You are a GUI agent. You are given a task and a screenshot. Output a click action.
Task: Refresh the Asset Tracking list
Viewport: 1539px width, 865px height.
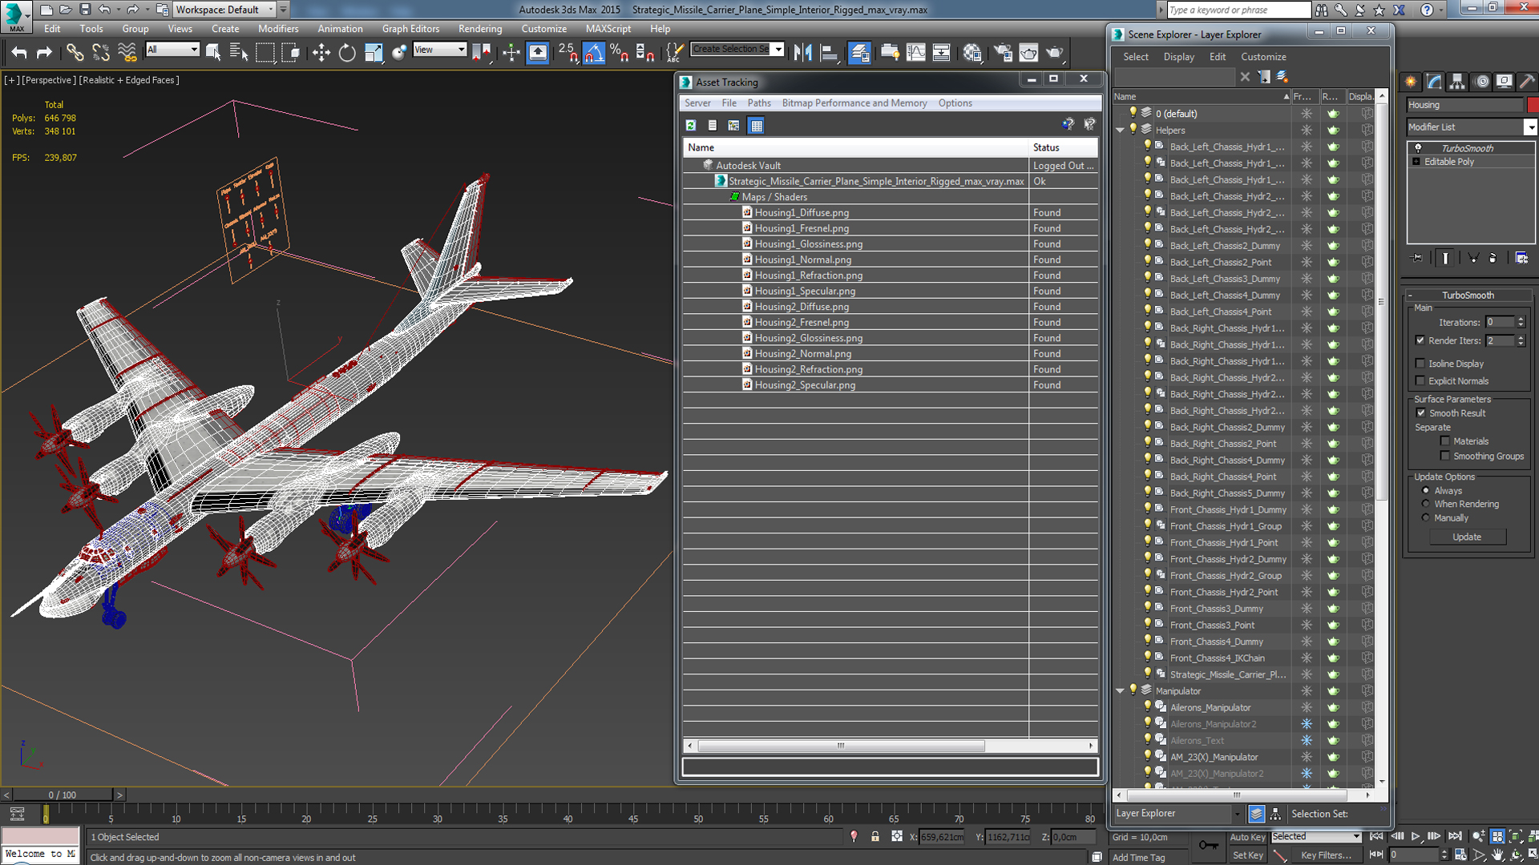click(691, 125)
